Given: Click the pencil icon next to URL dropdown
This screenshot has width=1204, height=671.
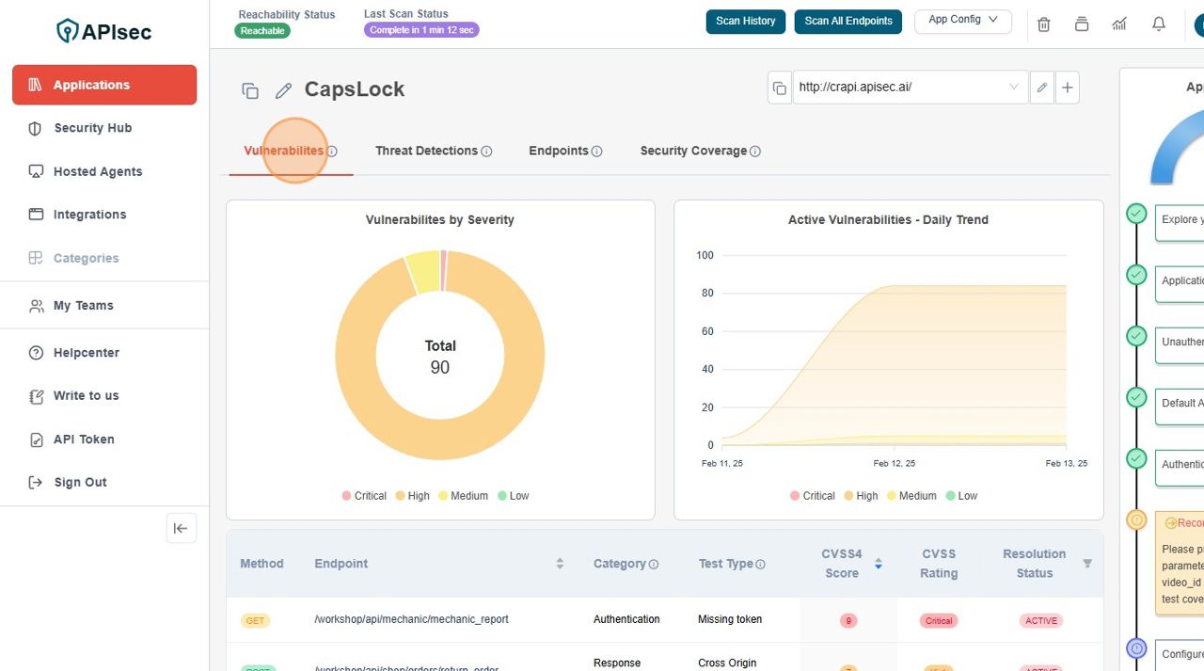Looking at the screenshot, I should click(x=1041, y=88).
